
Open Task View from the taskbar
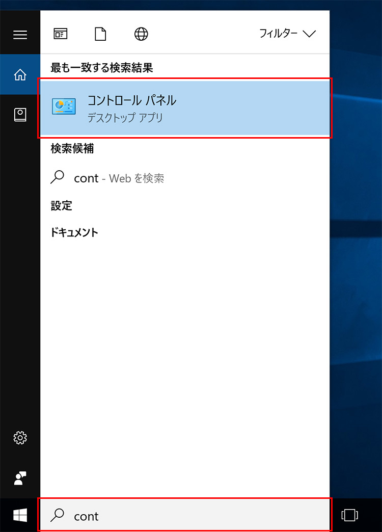tap(350, 515)
